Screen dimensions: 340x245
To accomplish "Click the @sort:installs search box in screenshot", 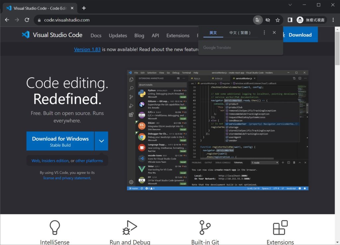I will 162,85.
